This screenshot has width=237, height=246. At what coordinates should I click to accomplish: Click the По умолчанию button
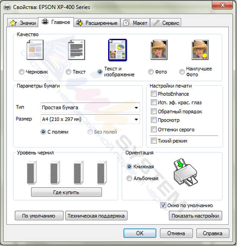point(39,216)
